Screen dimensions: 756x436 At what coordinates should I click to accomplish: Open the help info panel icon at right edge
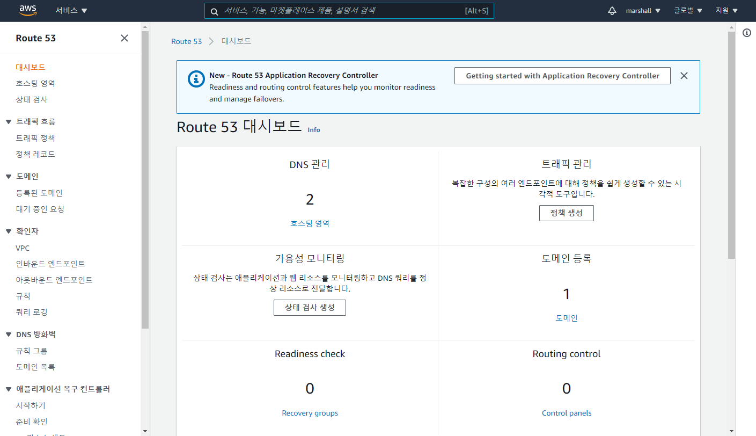(746, 33)
